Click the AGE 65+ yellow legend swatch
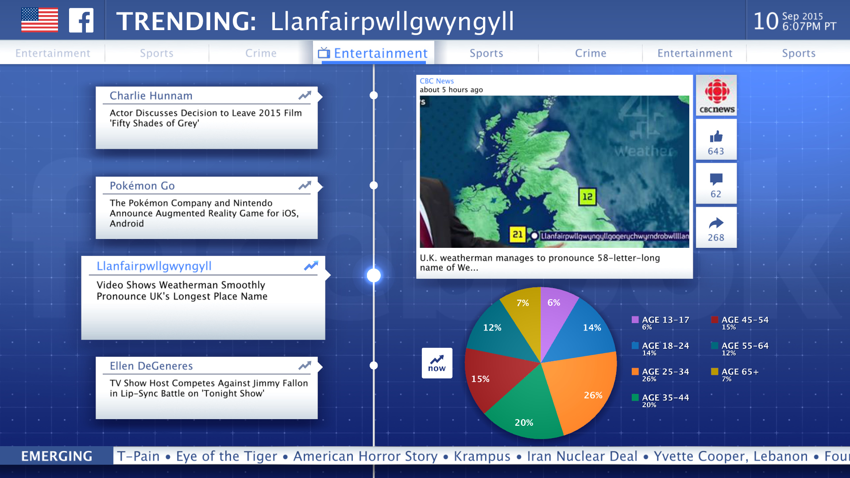 (x=715, y=371)
